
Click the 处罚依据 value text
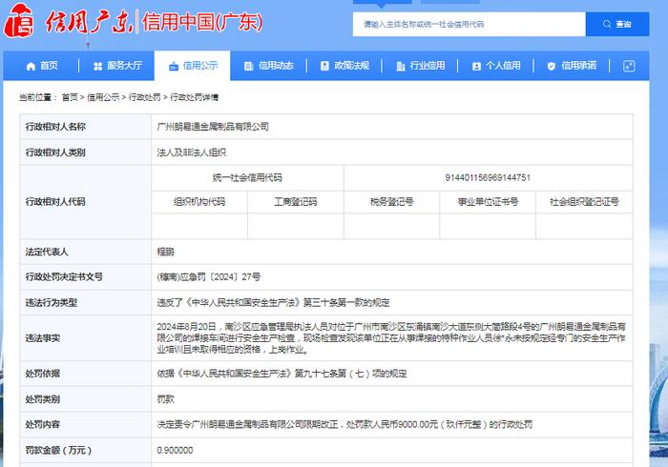(282, 374)
